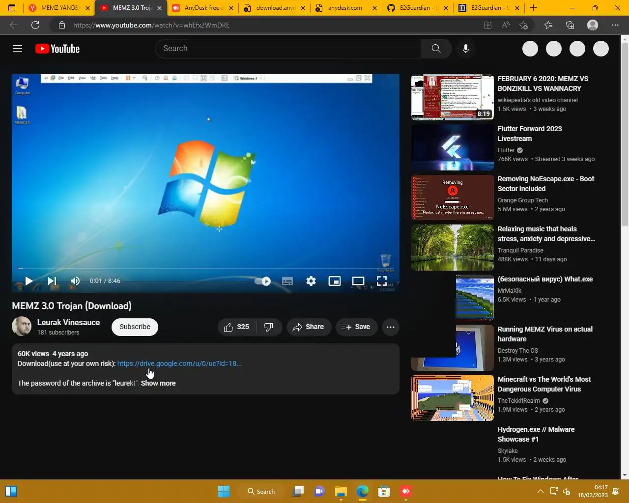Open Leurak Vinesauce channel name link
Image resolution: width=629 pixels, height=503 pixels.
(68, 323)
